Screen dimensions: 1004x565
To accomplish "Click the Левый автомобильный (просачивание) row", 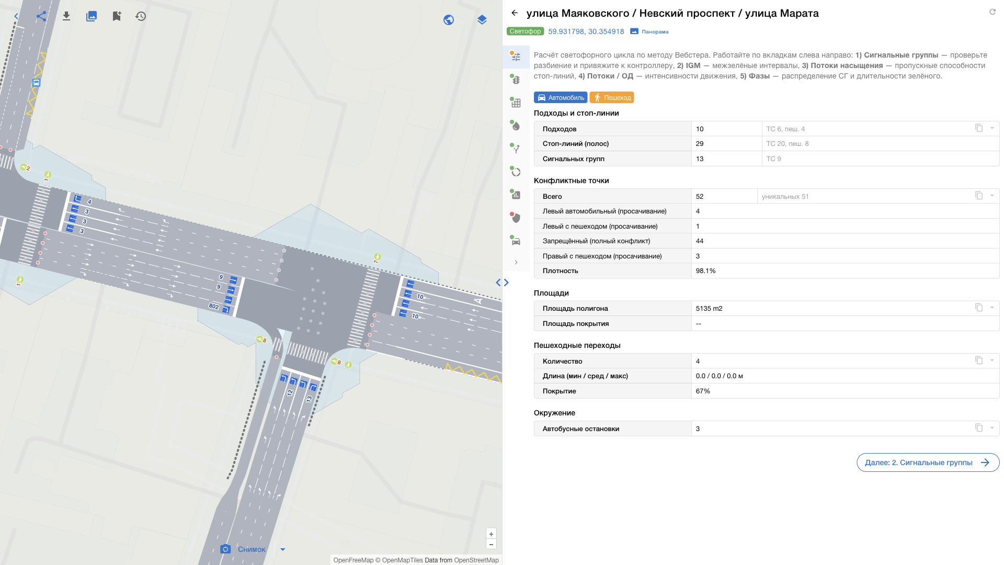I will click(767, 211).
